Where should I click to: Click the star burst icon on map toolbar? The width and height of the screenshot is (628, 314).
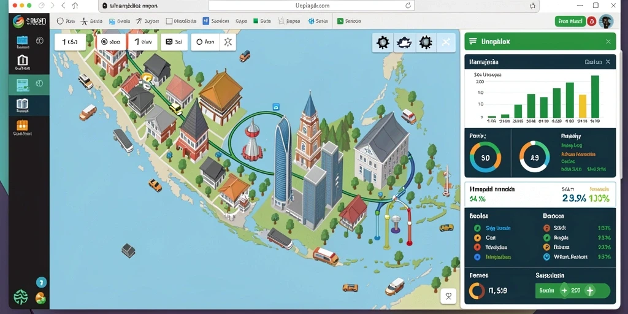click(x=228, y=42)
